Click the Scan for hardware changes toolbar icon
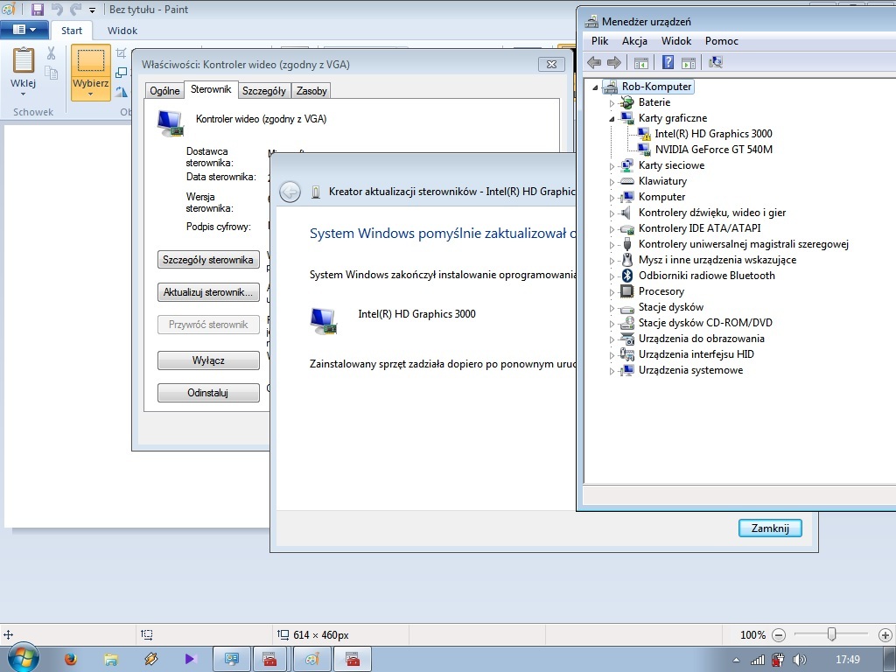The image size is (896, 672). click(716, 62)
